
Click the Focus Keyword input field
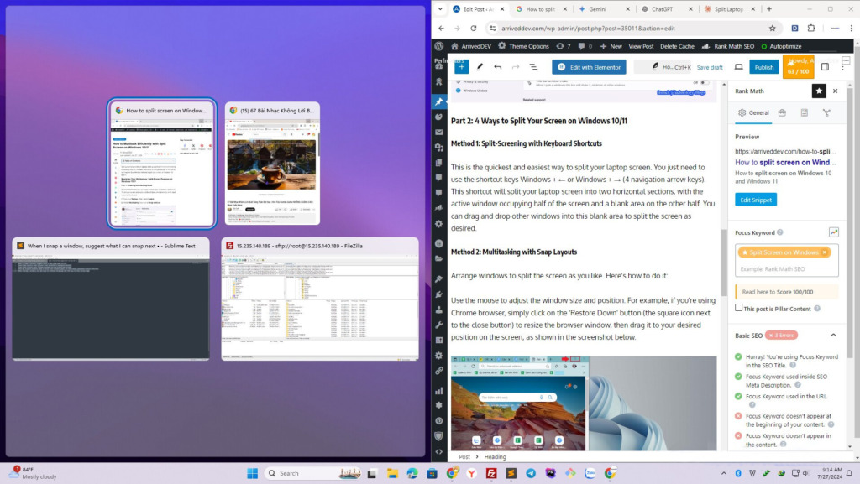(x=786, y=268)
